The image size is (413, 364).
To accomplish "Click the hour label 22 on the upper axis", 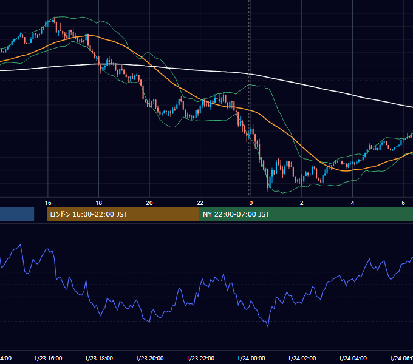I will click(x=200, y=203).
